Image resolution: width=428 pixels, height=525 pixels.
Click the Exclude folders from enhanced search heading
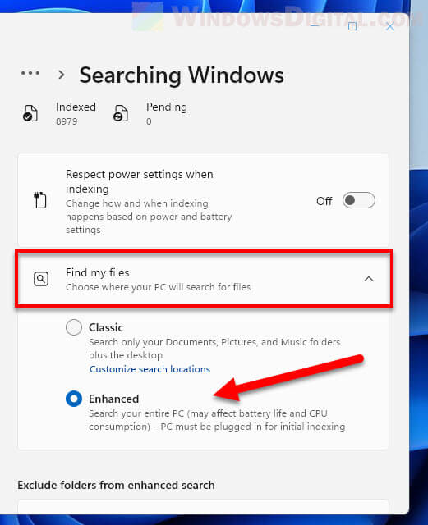[x=116, y=485]
